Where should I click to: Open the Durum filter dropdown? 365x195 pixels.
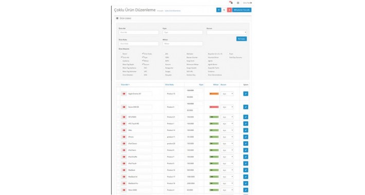[227, 32]
